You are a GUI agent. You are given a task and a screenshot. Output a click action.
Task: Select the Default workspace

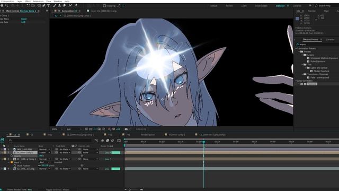click(213, 6)
